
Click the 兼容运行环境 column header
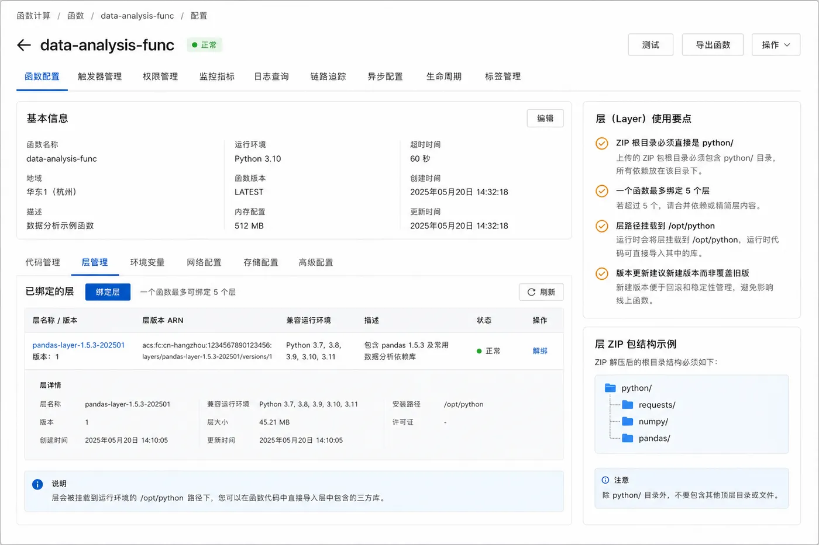pyautogui.click(x=308, y=321)
